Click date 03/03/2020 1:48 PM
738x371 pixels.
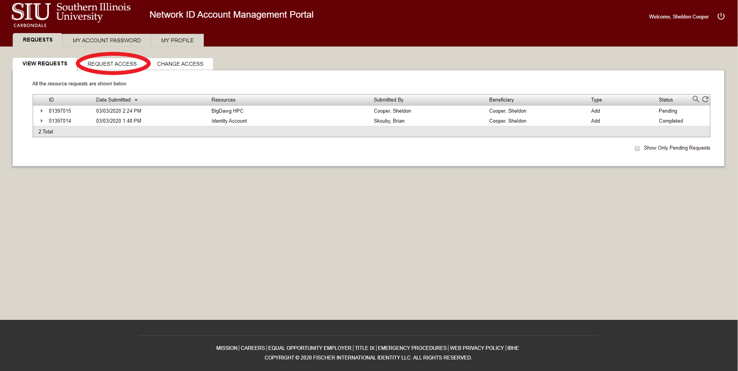[x=118, y=121]
